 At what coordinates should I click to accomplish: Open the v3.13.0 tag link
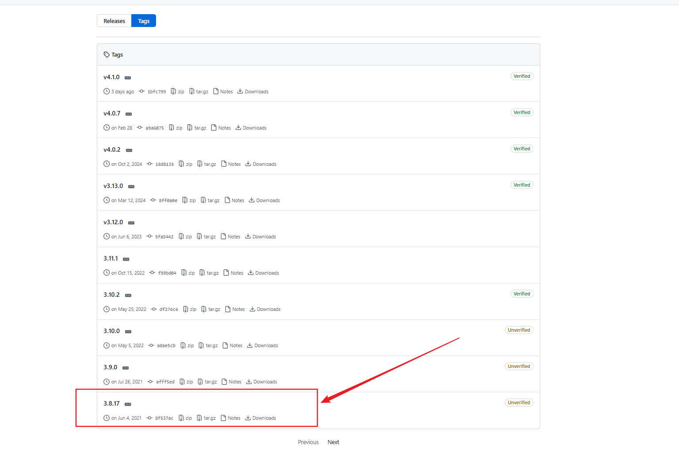[113, 186]
